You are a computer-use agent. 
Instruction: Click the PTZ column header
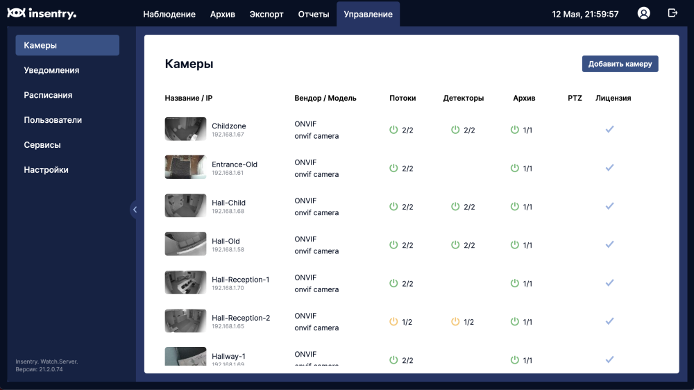tap(575, 98)
